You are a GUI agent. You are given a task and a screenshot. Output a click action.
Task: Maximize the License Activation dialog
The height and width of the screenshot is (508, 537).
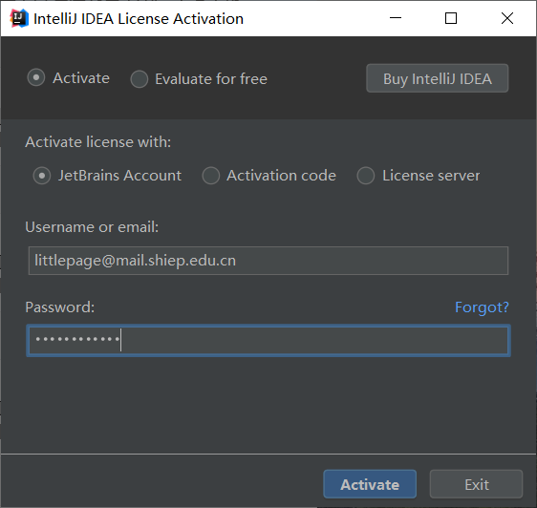(x=451, y=18)
